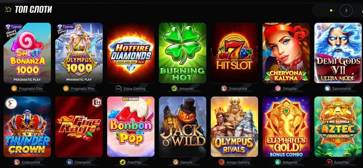Select the active carousel page dot

pyautogui.click(x=331, y=10)
